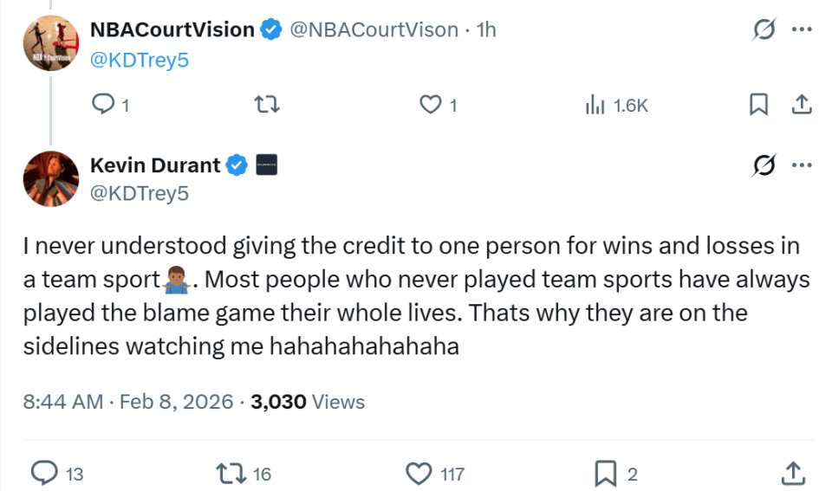This screenshot has height=491, width=832.
Task: Open more options for NBACourtVision post
Action: click(x=803, y=30)
